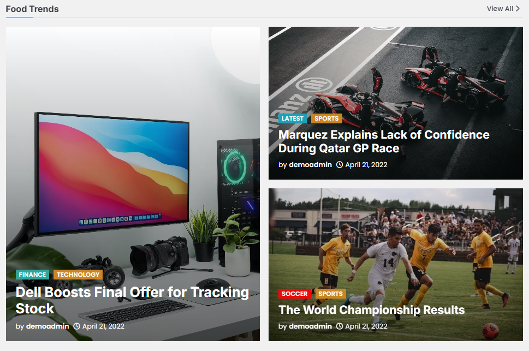This screenshot has height=351, width=529.
Task: Click demoadmin author on World Championship article
Action: coord(311,326)
